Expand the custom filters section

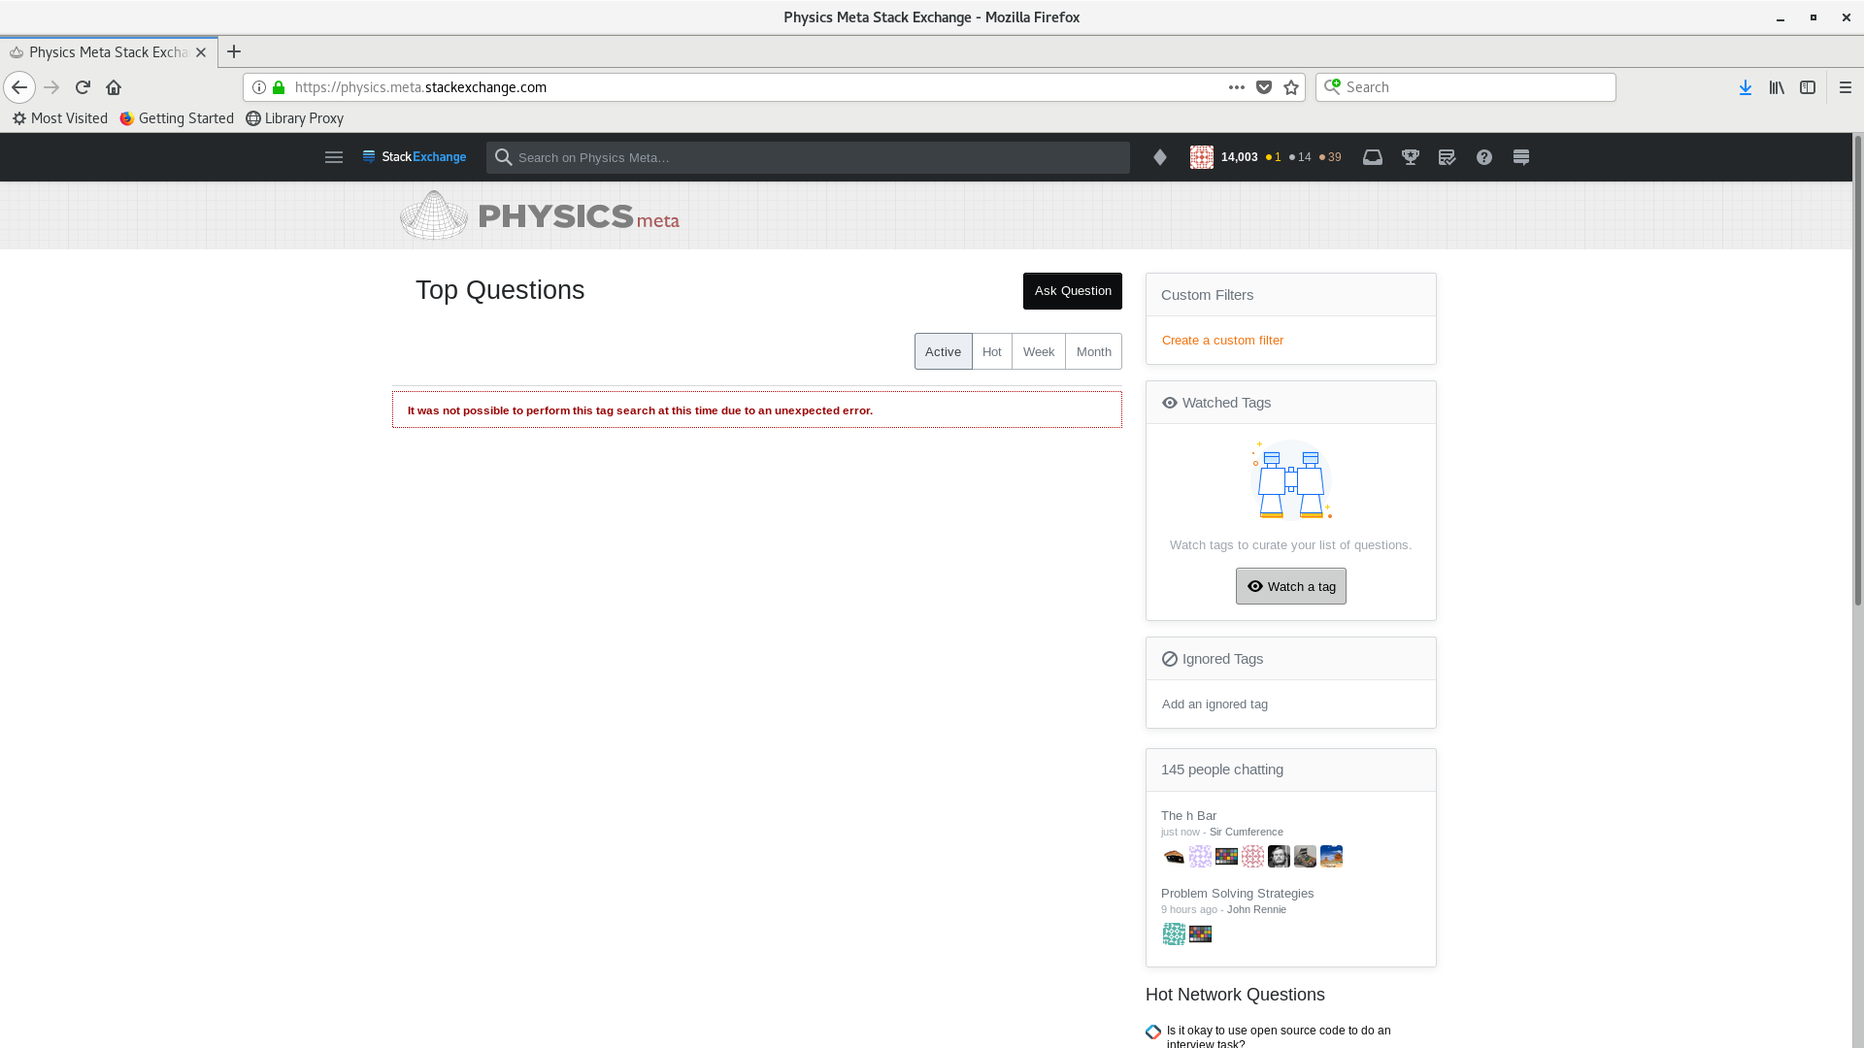1208,294
